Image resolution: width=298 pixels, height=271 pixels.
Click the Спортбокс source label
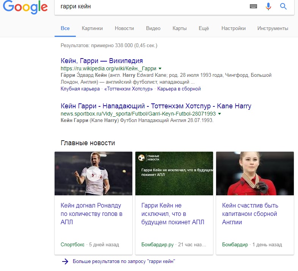point(72,245)
